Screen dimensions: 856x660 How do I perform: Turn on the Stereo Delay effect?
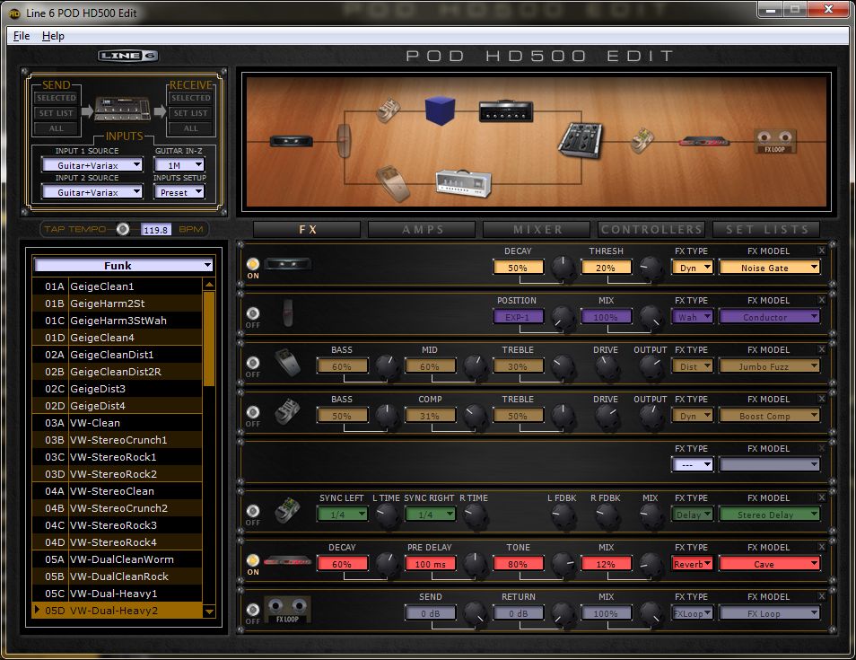tap(253, 511)
